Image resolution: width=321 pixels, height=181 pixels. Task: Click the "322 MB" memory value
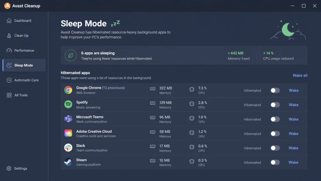coord(166,88)
